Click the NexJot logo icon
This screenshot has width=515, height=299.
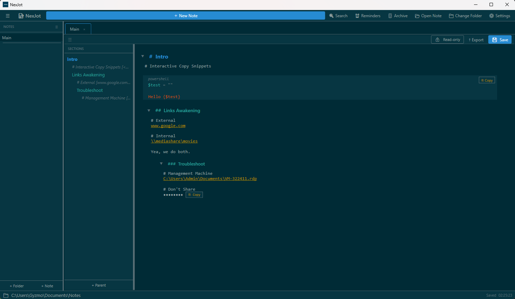click(x=21, y=16)
